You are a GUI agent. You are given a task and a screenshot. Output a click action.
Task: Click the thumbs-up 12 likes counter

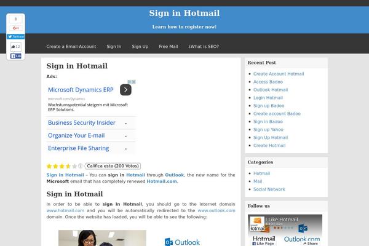[16, 47]
